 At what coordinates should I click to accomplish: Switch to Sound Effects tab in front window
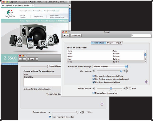tap(98, 43)
